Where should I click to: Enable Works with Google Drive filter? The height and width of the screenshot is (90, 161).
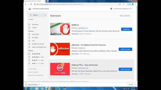[x=29, y=47]
